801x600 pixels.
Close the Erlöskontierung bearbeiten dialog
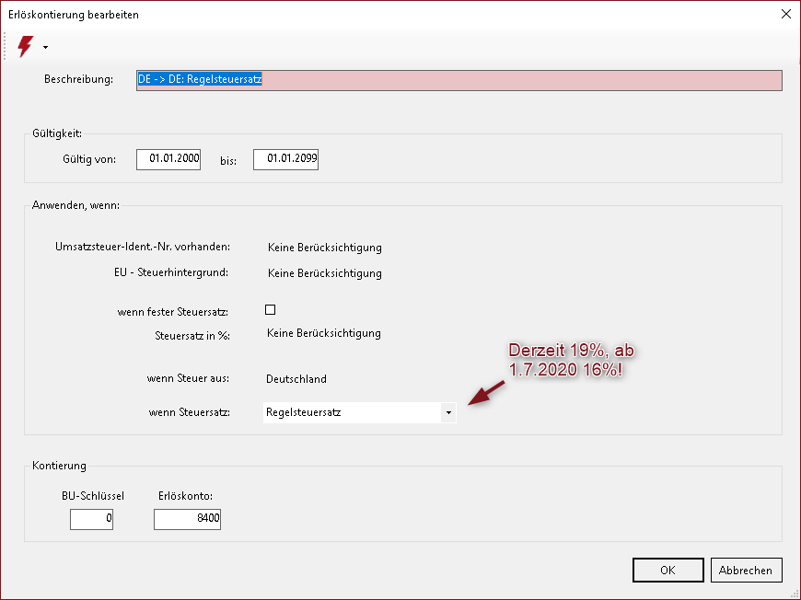point(784,14)
